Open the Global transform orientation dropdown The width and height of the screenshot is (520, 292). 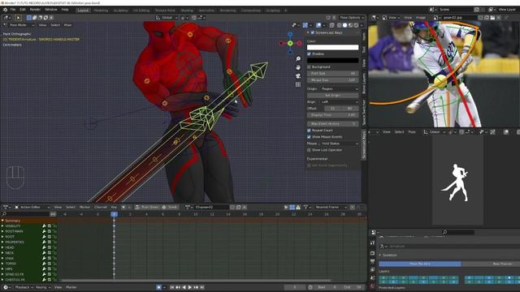[x=167, y=18]
